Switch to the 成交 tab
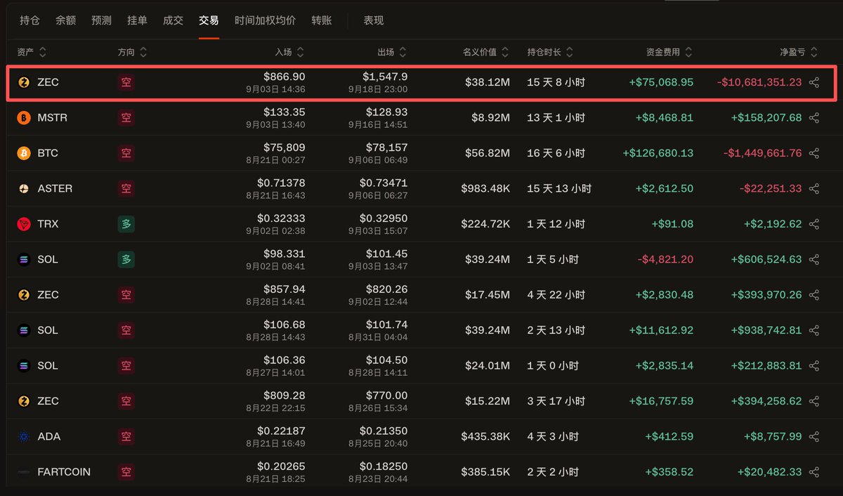The height and width of the screenshot is (496, 843). (x=173, y=20)
